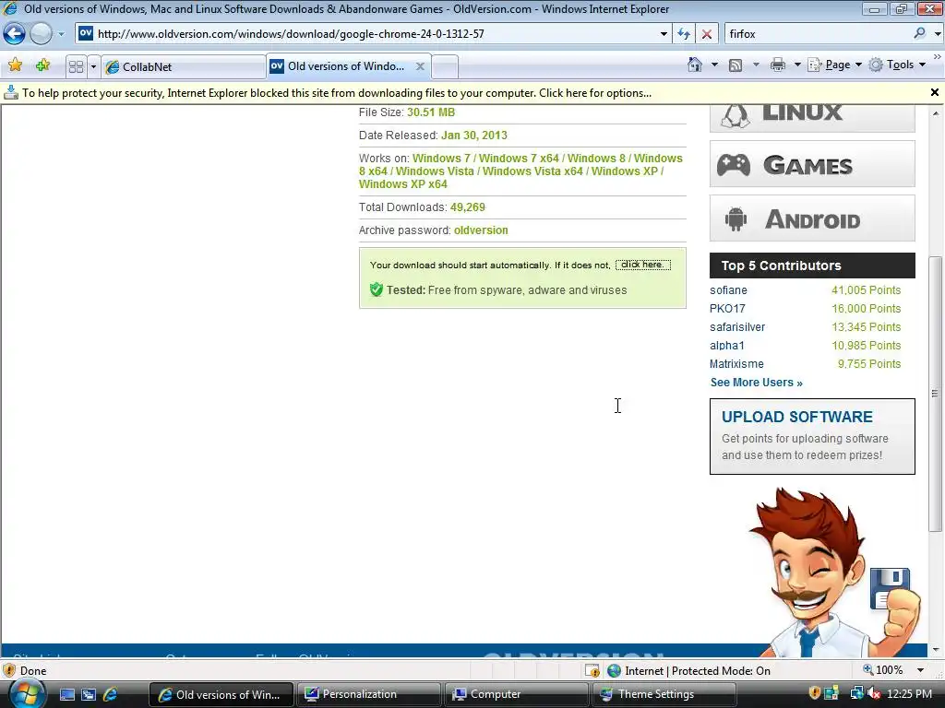945x708 pixels.
Task: Open the Favorites Center star icon
Action: [15, 65]
